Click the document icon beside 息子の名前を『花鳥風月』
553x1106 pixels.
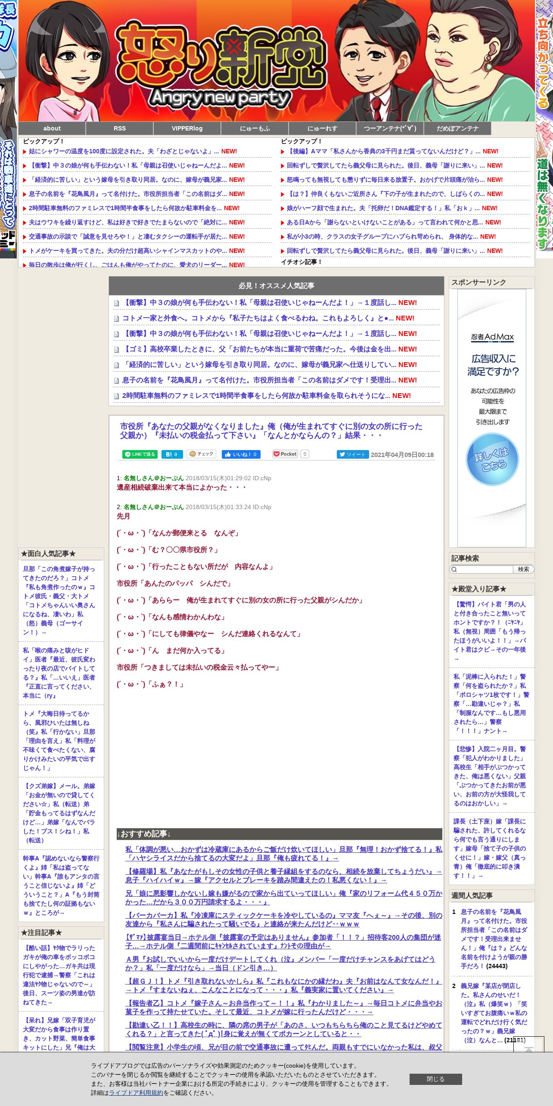pyautogui.click(x=116, y=381)
